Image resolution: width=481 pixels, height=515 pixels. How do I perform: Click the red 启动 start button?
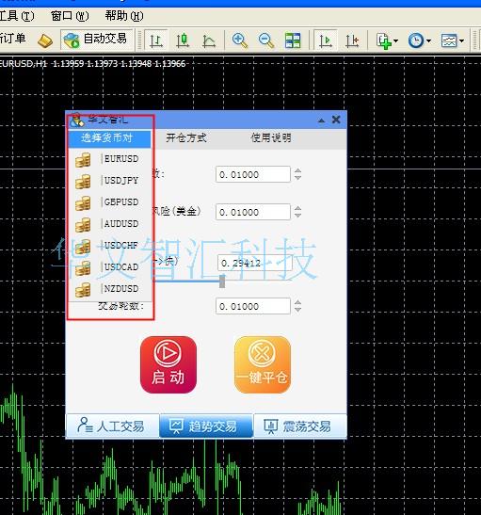point(168,364)
